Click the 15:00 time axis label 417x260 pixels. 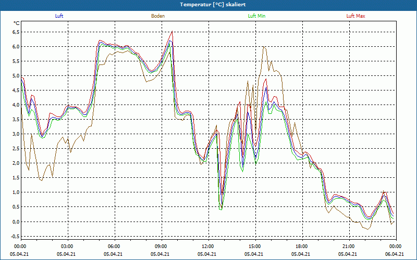point(254,246)
